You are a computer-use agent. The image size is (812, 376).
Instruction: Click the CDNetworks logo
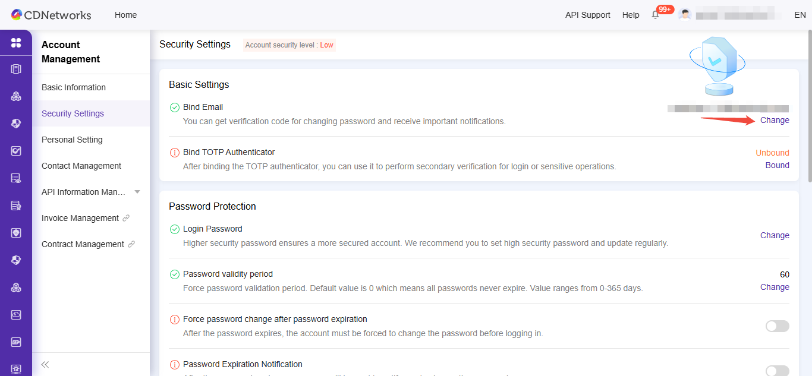point(51,15)
